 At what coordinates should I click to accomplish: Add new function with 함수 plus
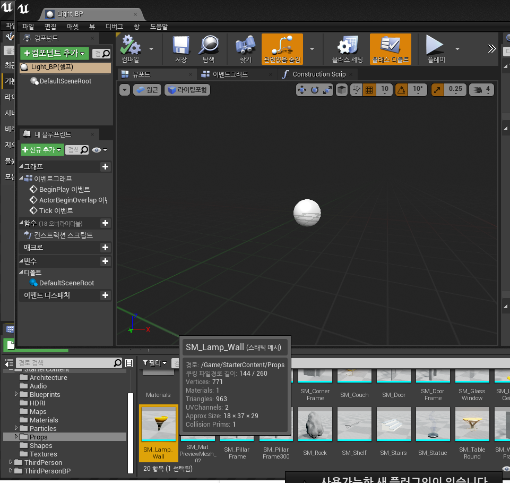point(105,223)
